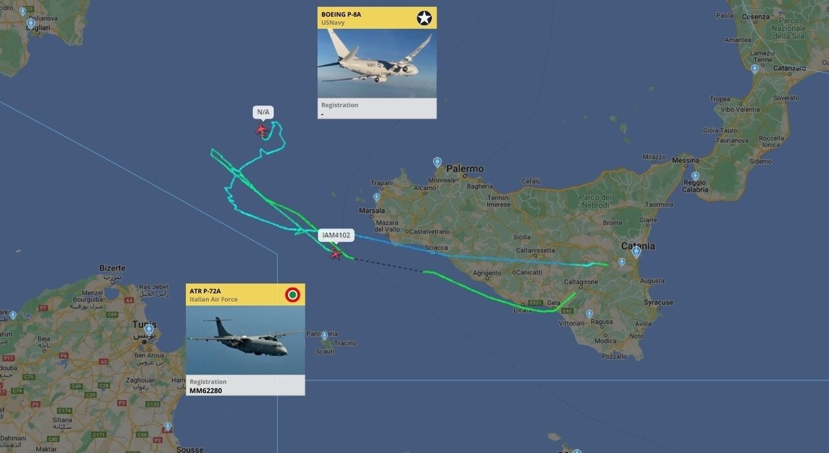
Task: Click the red aircraft icon below IAM4102
Action: (x=335, y=254)
